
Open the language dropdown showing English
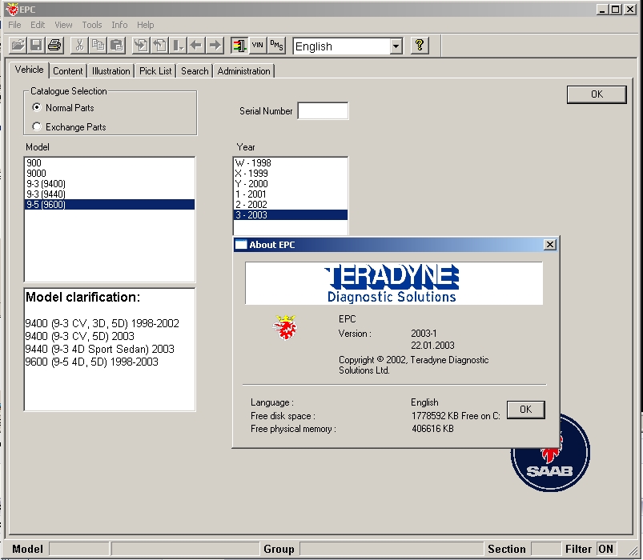[x=396, y=46]
